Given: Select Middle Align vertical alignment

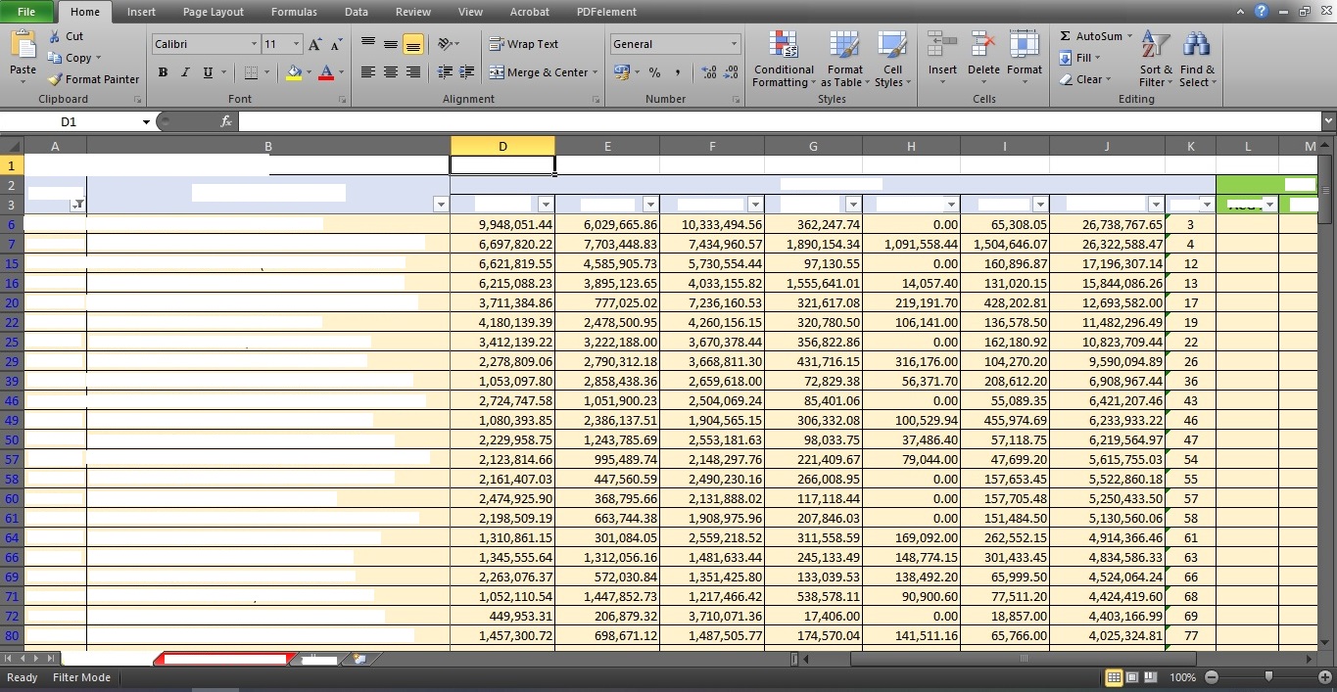Looking at the screenshot, I should [x=390, y=44].
